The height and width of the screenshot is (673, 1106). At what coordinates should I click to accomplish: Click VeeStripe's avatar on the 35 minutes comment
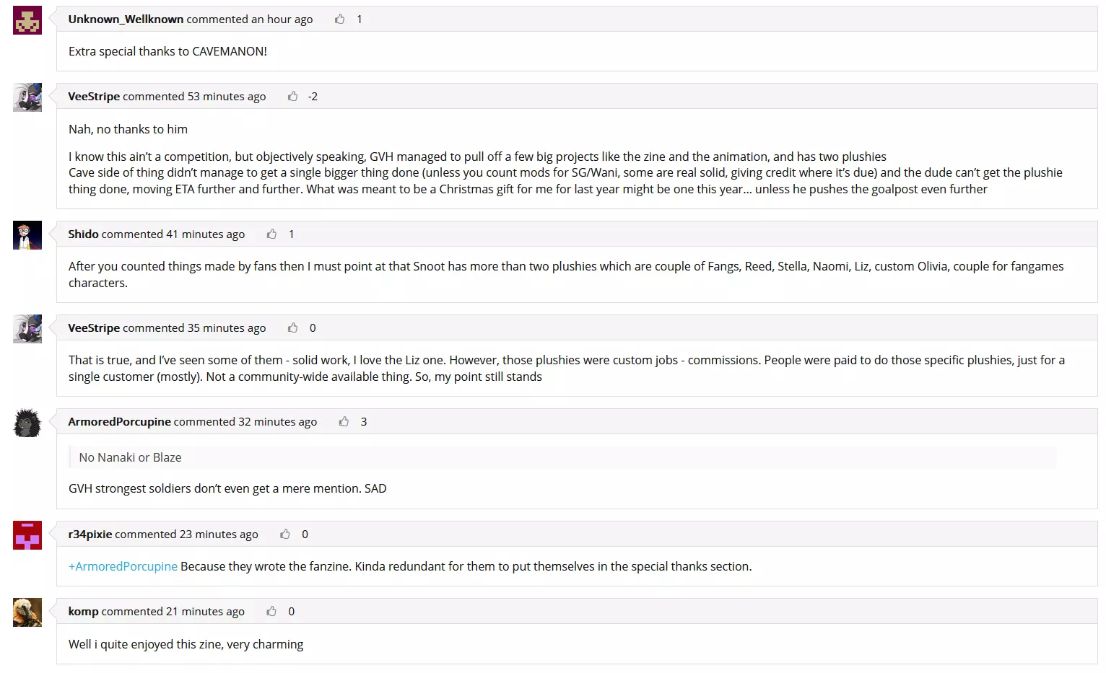[27, 329]
